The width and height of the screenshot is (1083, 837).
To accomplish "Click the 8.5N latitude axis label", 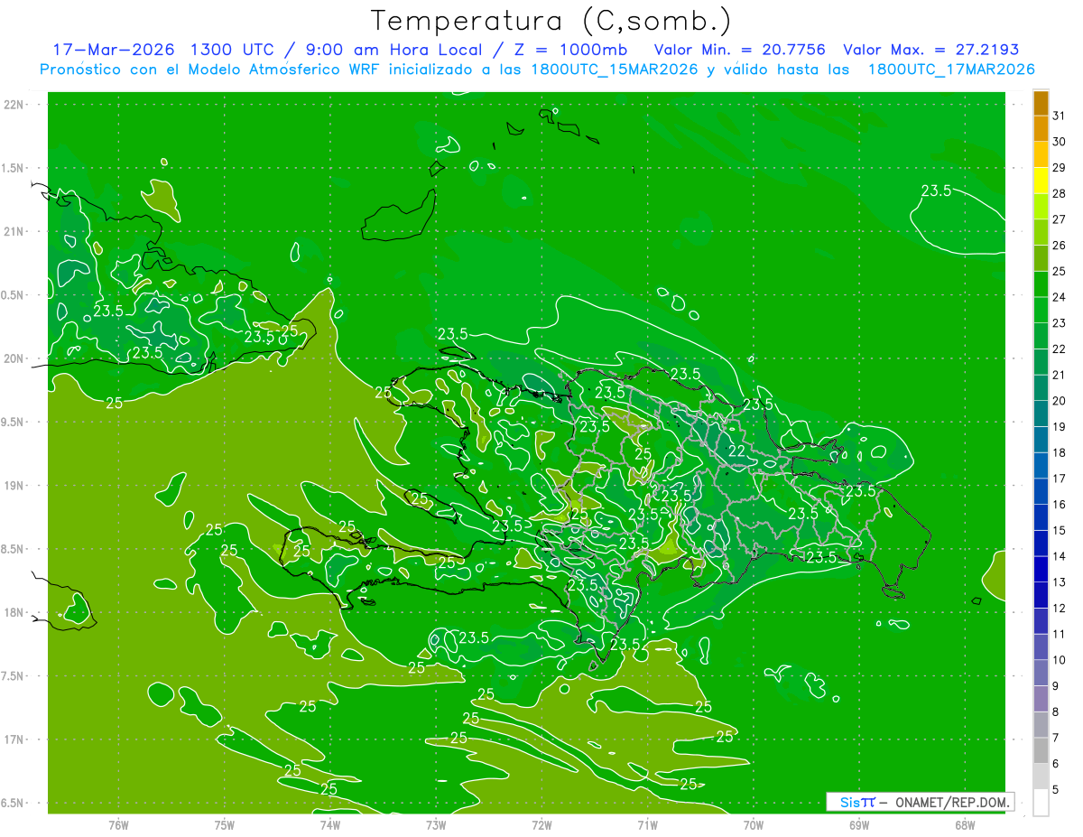I will pos(14,550).
